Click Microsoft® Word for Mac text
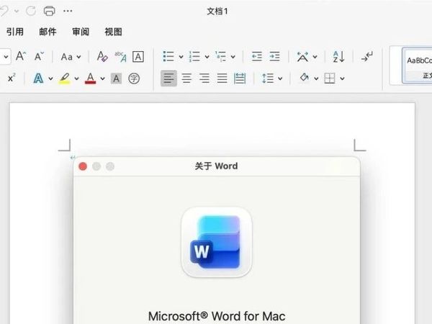This screenshot has height=324, width=432. [x=217, y=316]
